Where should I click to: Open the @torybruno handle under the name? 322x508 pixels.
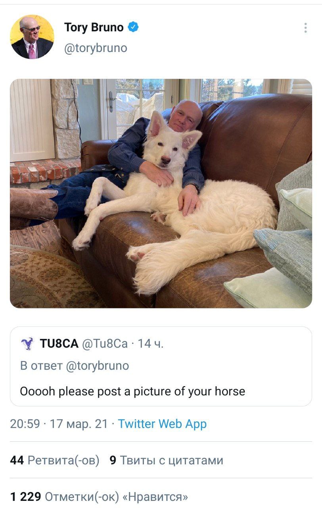[96, 48]
